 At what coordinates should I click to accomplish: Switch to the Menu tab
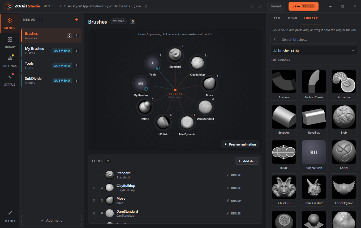tap(292, 19)
